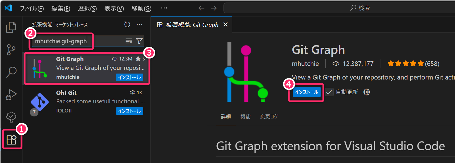Clear the extension search results

coord(129,41)
